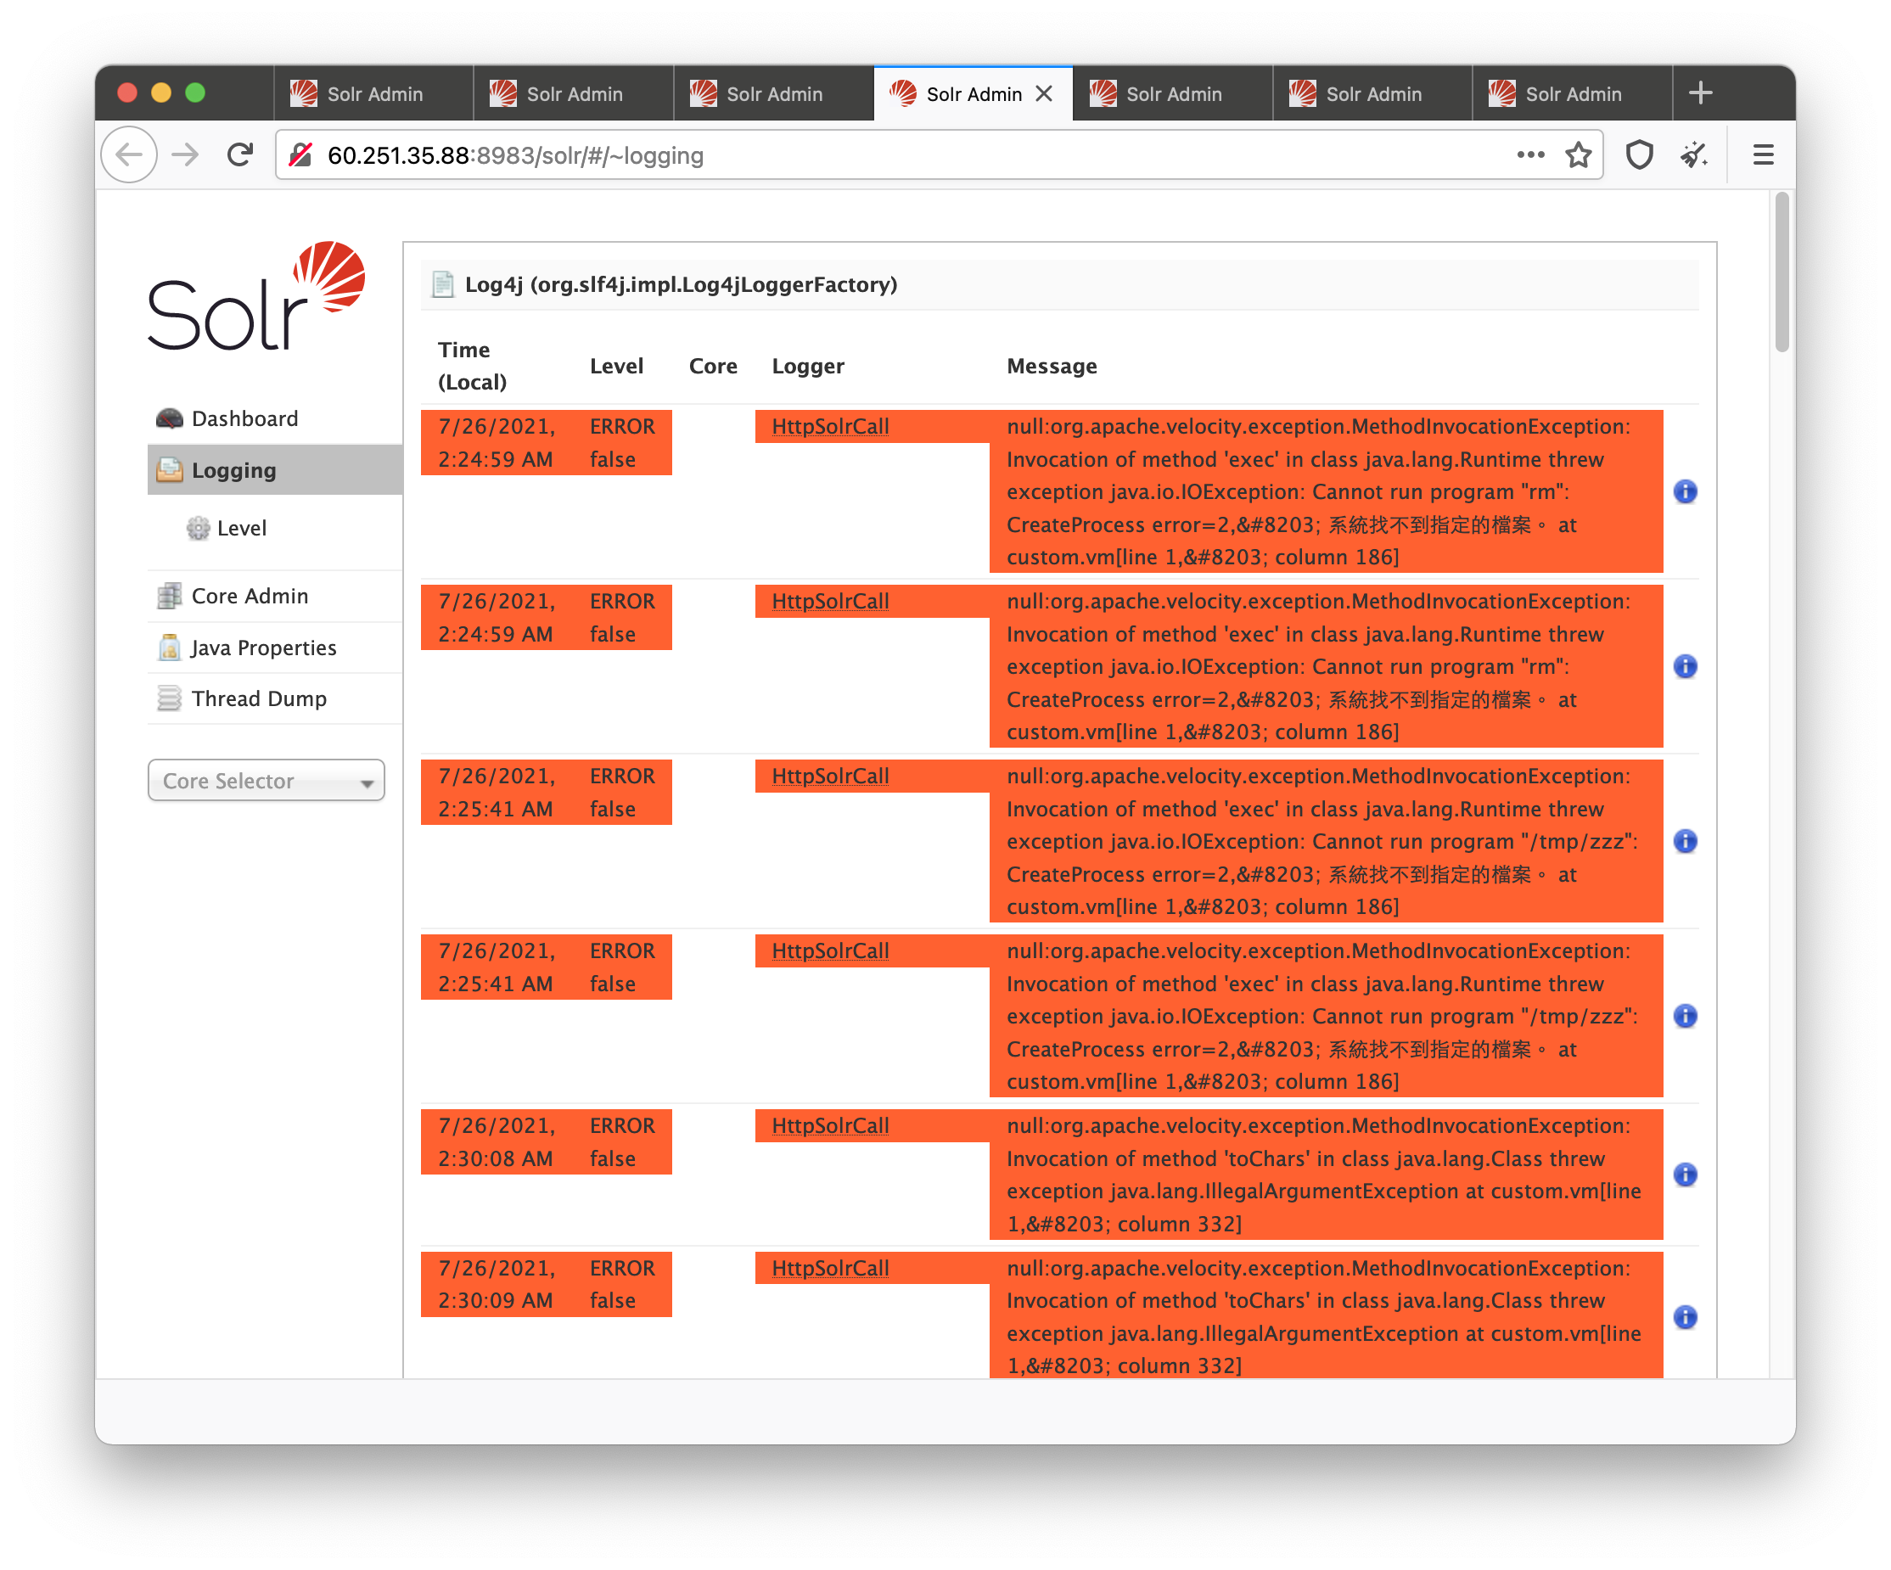1891x1570 pixels.
Task: Click the Thread Dump icon
Action: 169,698
